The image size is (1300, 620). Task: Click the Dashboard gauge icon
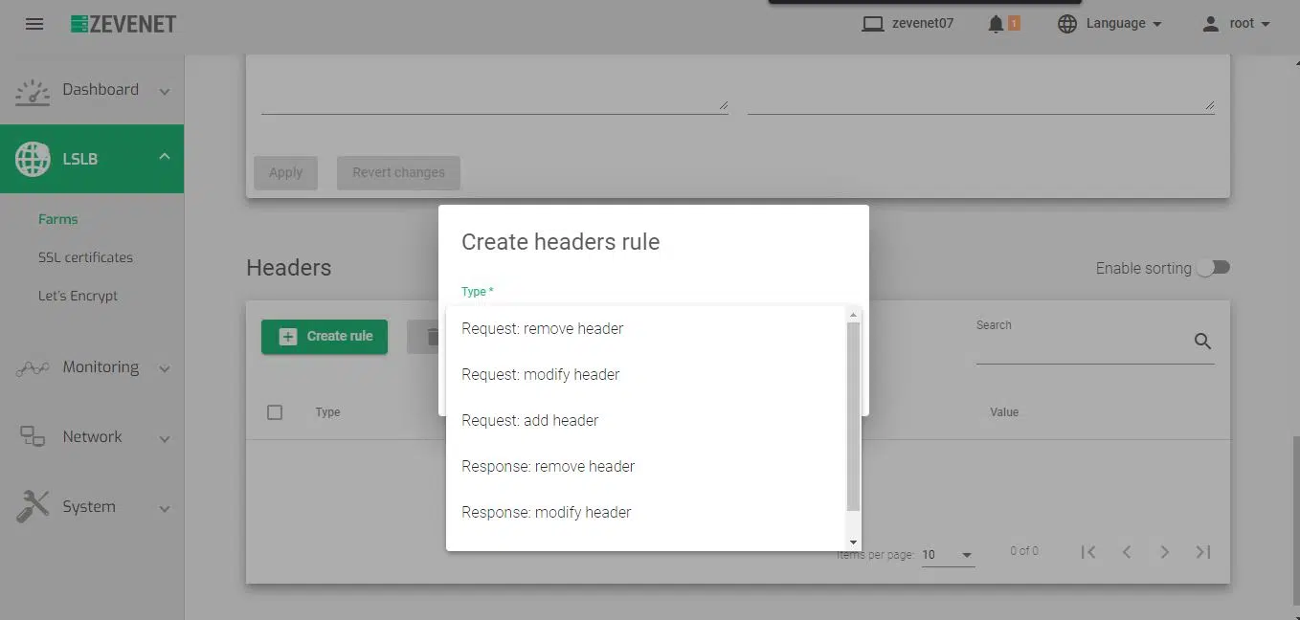33,91
